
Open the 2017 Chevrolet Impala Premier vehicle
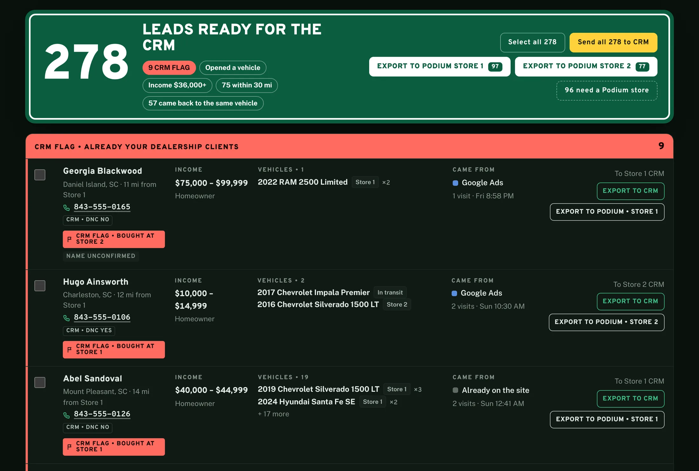click(313, 292)
